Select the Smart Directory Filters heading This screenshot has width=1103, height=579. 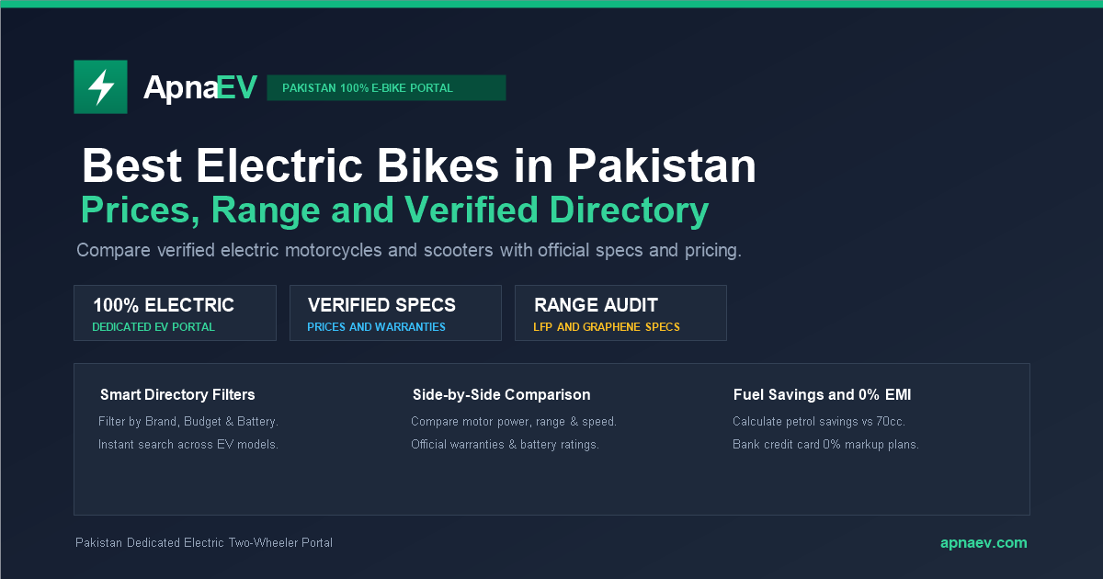[x=177, y=395]
